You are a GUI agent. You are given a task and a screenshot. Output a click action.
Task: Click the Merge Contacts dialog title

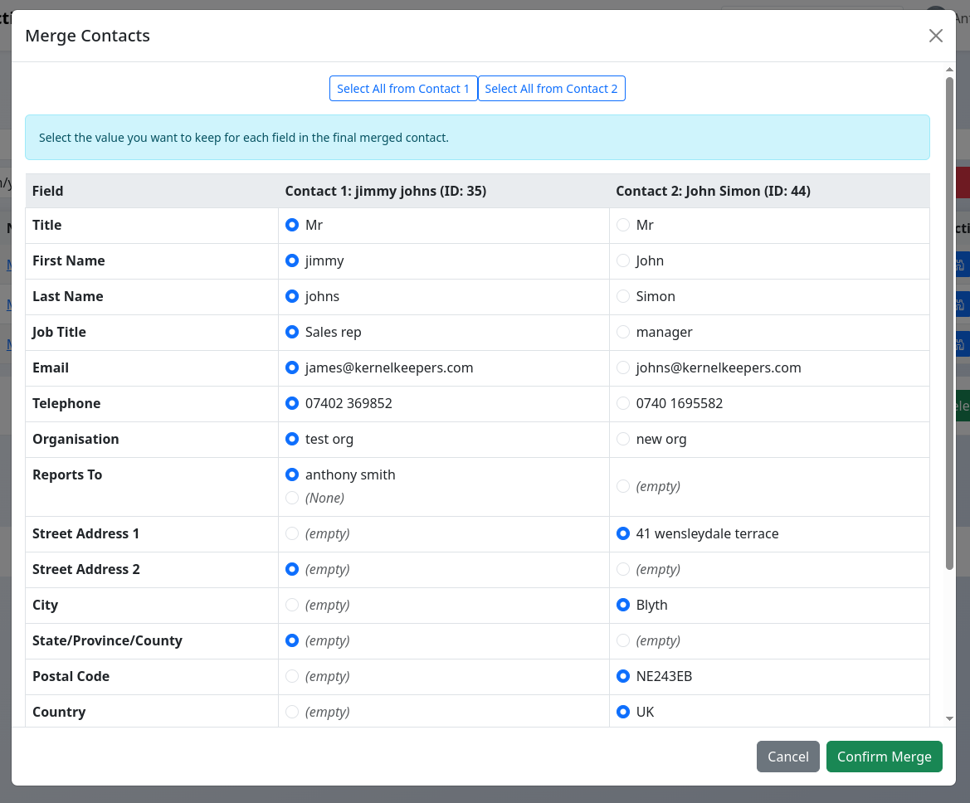click(x=87, y=36)
